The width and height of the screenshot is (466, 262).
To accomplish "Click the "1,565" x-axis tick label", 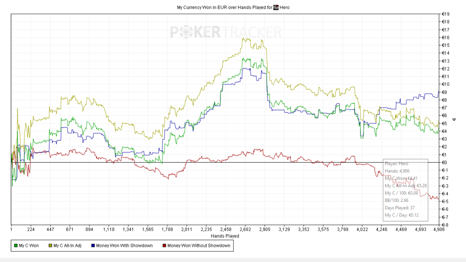I will (148, 230).
